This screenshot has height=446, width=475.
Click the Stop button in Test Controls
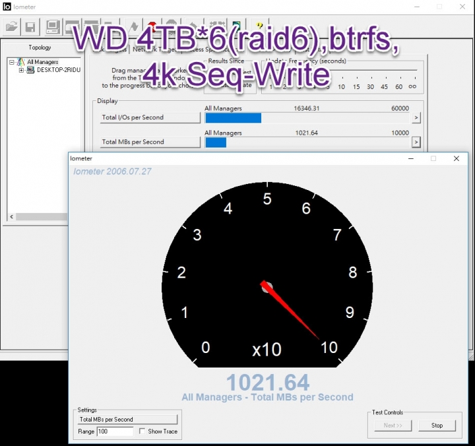(437, 426)
